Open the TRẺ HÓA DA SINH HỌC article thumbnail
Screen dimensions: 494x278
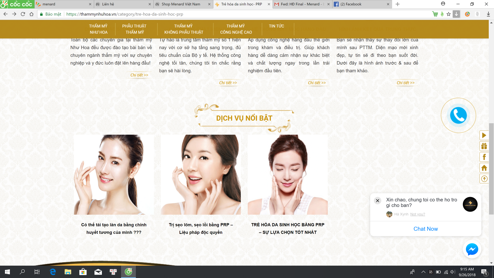point(287,175)
